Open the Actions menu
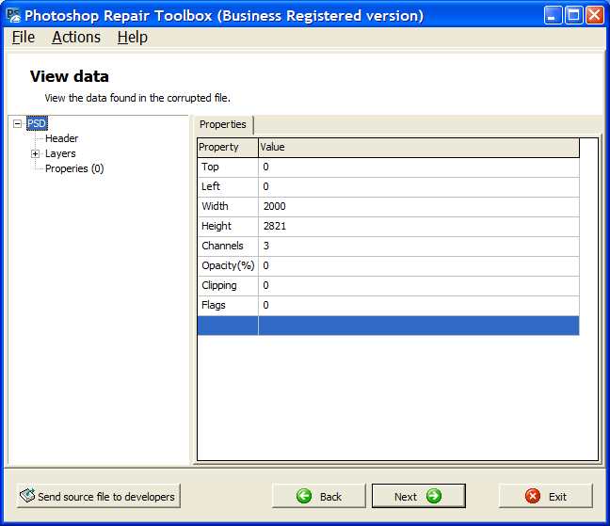 click(76, 38)
